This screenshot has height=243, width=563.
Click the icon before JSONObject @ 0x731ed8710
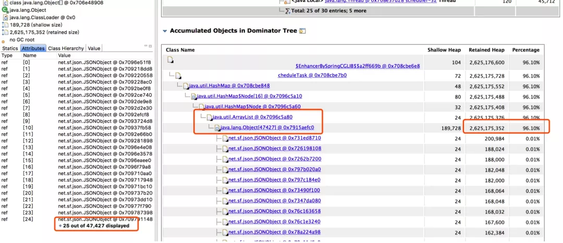(x=225, y=138)
